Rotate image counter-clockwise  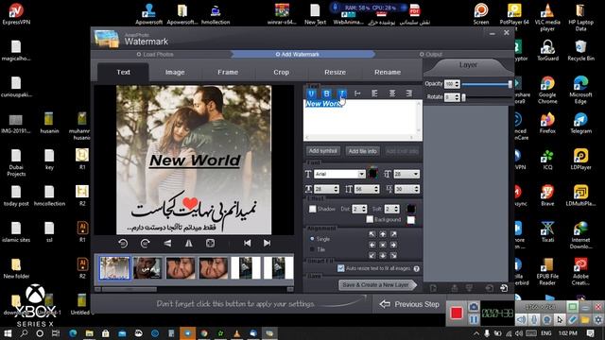[x=123, y=244]
